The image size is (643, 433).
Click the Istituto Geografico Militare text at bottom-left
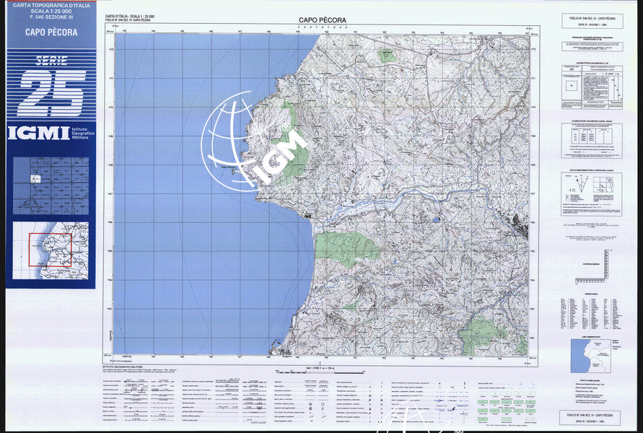pyautogui.click(x=128, y=367)
